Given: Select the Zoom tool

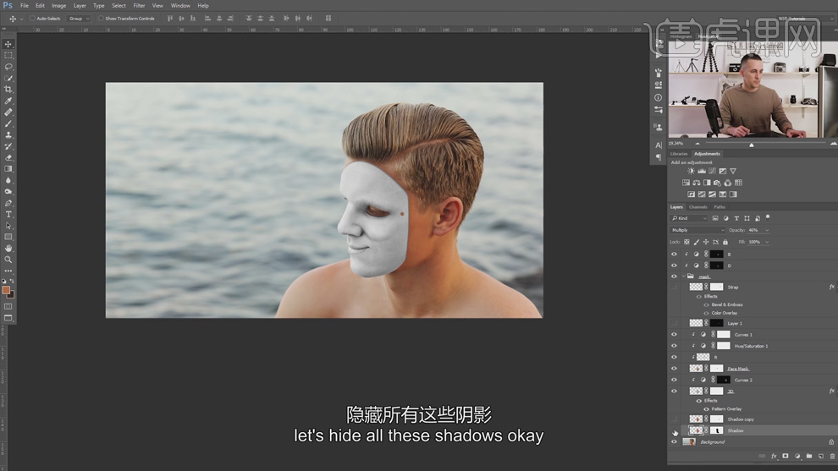Looking at the screenshot, I should click(x=8, y=260).
